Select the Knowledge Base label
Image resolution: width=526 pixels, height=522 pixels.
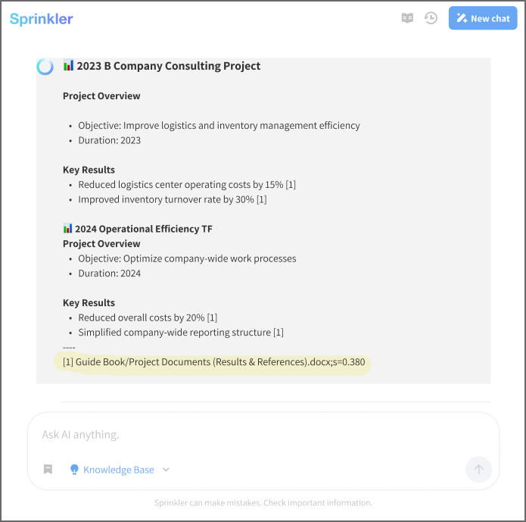118,470
